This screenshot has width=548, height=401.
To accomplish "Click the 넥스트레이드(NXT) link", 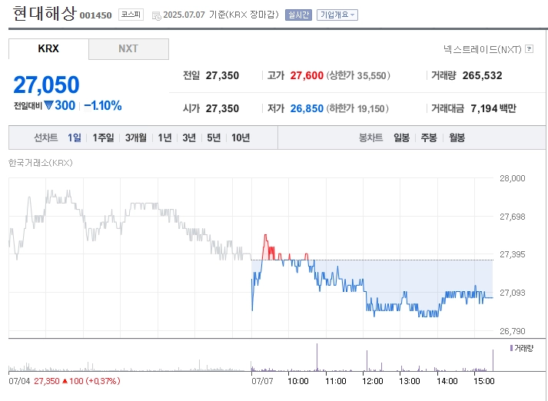I will (483, 49).
